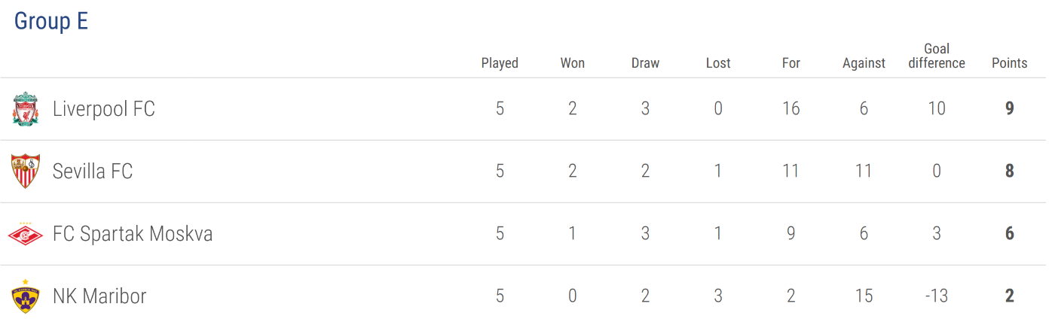Click the Group E heading
Viewport: 1055px width, 331px height.
click(x=51, y=21)
